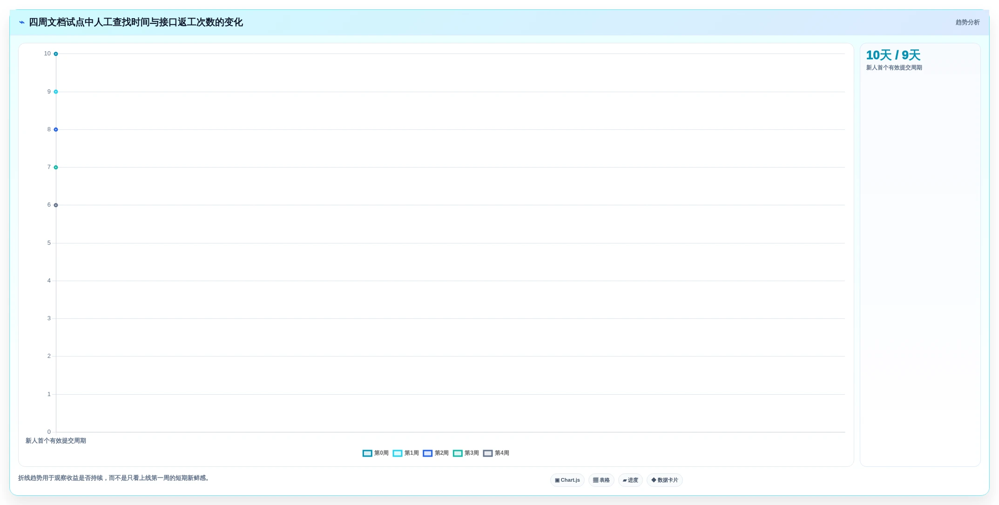Click the trend icon beside the title
This screenshot has width=999, height=505.
pyautogui.click(x=21, y=22)
